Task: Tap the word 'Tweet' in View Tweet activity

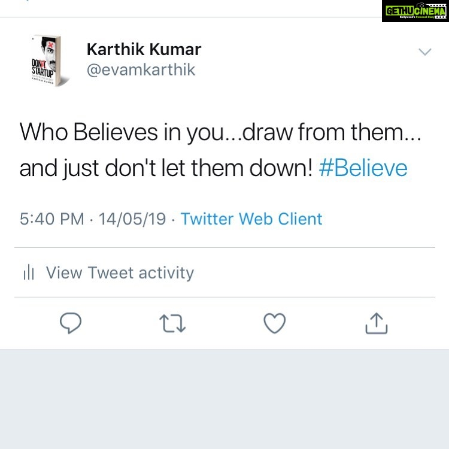Action: tap(111, 272)
